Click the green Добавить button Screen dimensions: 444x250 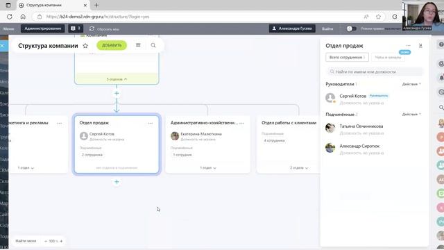coord(112,45)
